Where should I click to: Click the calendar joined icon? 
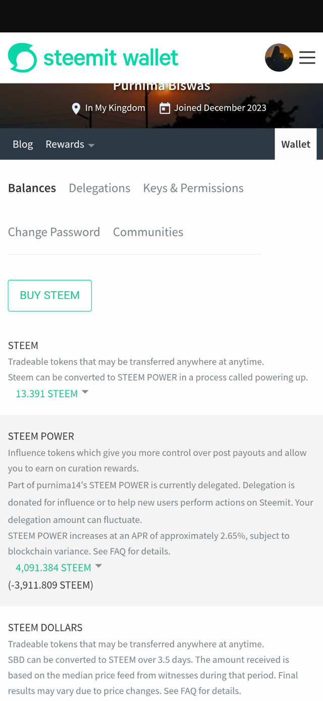tap(165, 108)
